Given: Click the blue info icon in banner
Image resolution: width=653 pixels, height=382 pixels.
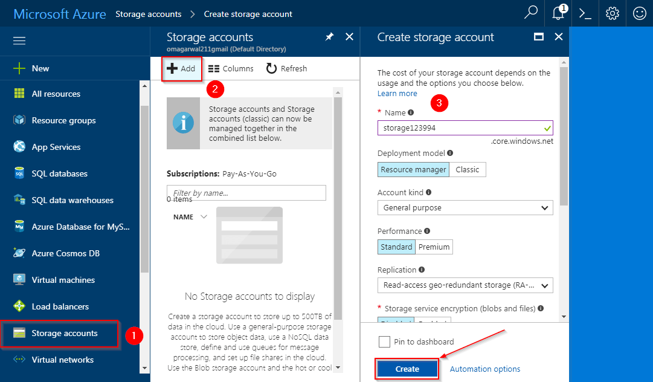Looking at the screenshot, I should coord(183,123).
